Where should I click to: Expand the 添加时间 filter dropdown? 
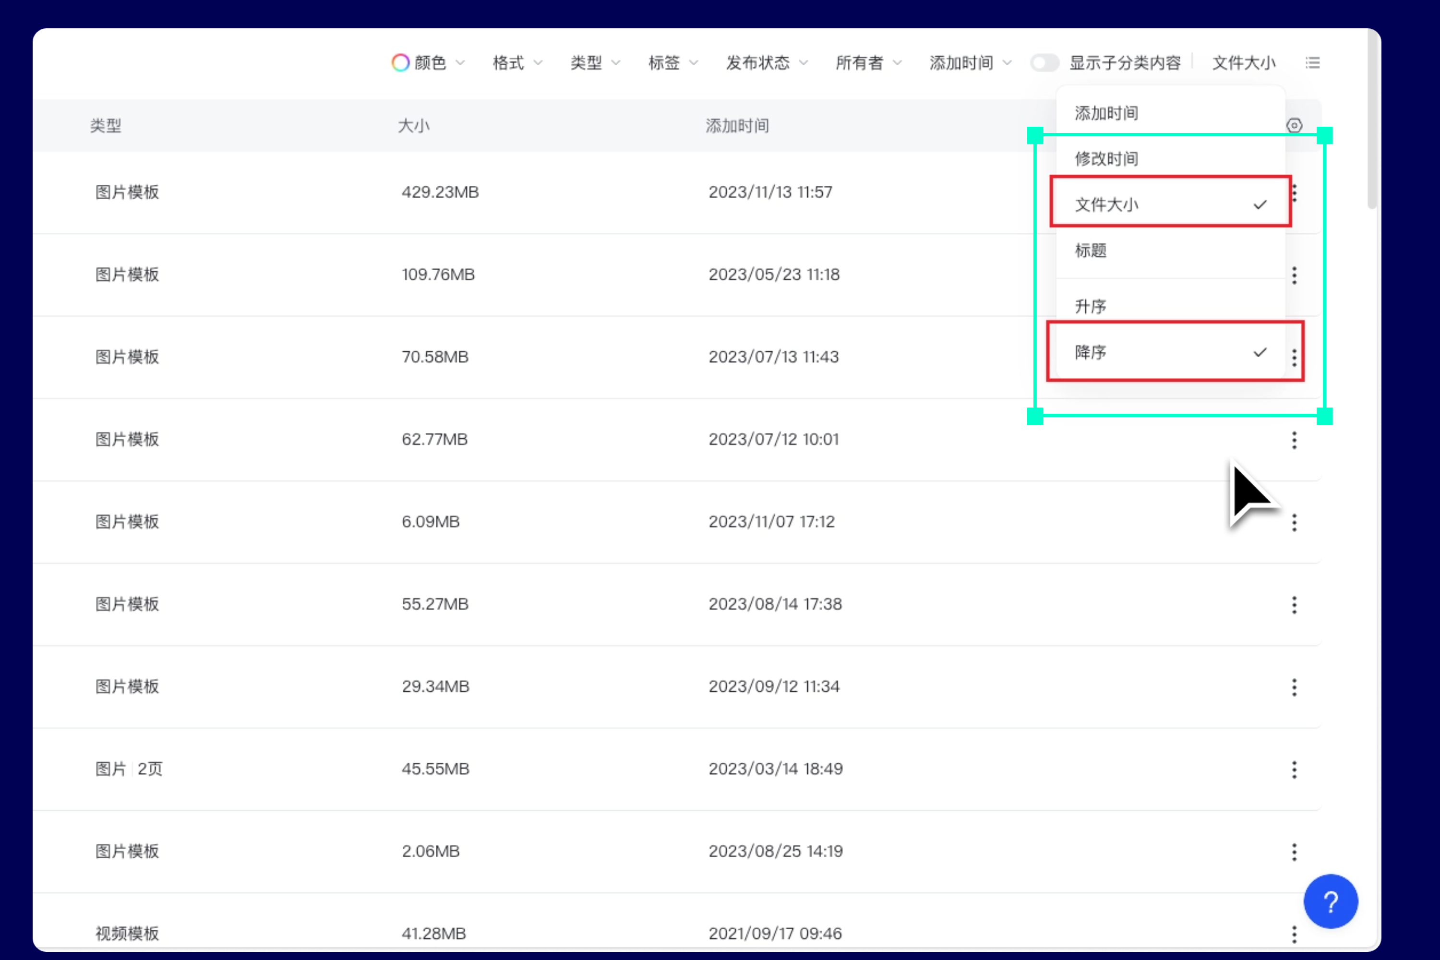[971, 62]
